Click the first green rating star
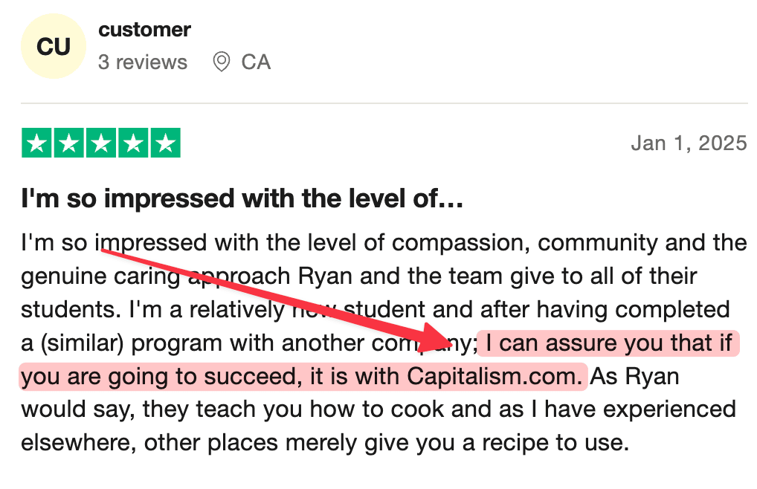Screen dimensions: 757x489 [36, 143]
